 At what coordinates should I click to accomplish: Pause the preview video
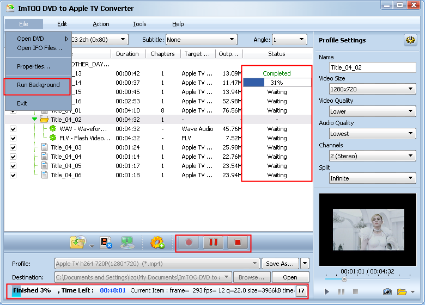[x=341, y=291]
